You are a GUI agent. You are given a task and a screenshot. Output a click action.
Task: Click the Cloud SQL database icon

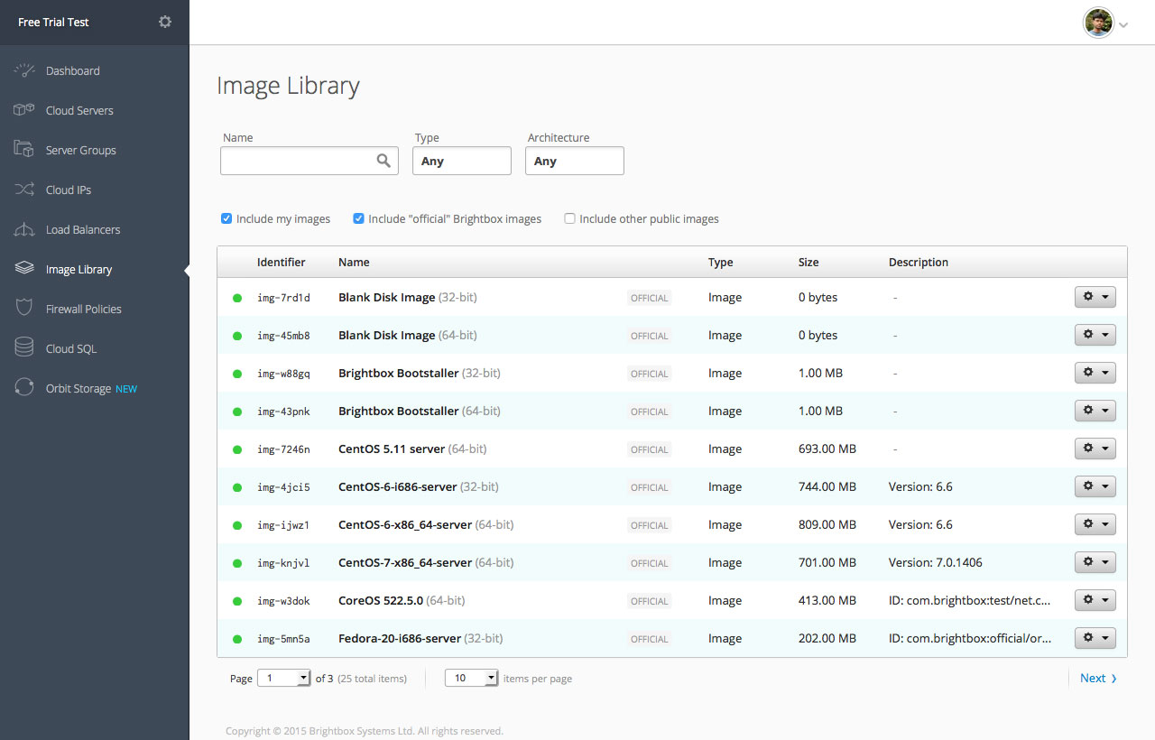(x=24, y=348)
